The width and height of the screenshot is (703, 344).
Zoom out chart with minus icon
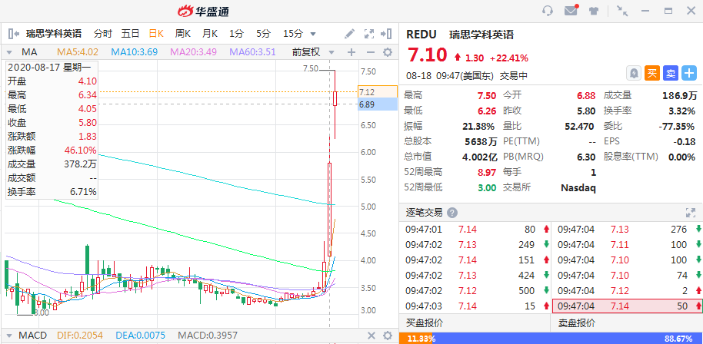[370, 52]
